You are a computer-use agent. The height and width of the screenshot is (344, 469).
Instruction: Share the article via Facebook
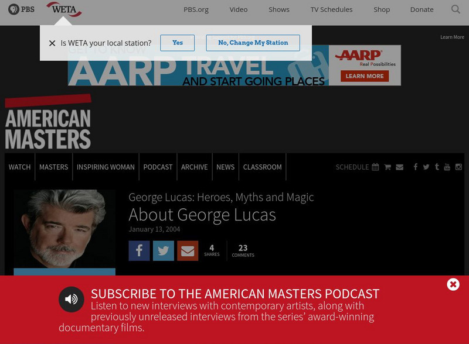pyautogui.click(x=139, y=250)
